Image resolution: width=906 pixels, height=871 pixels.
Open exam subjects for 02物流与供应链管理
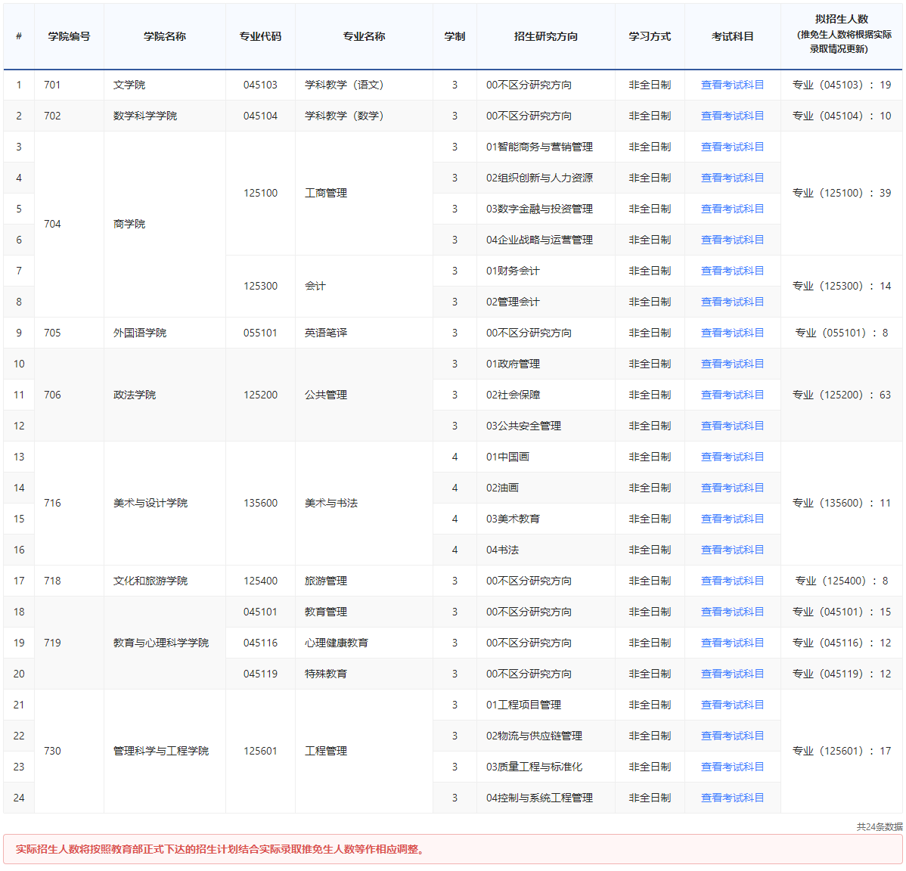point(732,736)
